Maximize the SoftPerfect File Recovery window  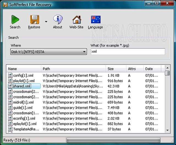(157, 3)
